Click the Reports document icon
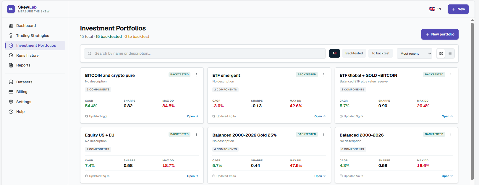Viewport: 479px width, 185px height. pyautogui.click(x=11, y=65)
